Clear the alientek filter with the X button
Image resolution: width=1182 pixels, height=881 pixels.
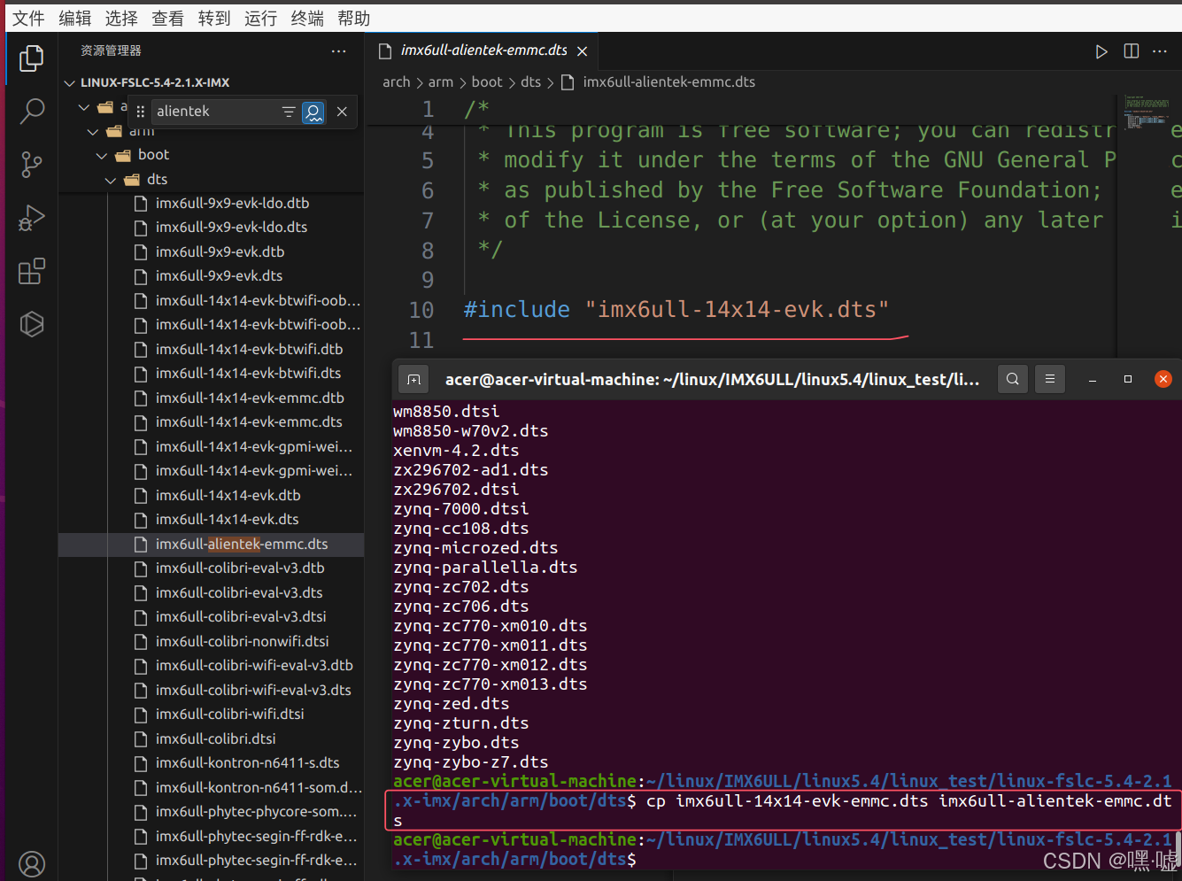coord(342,112)
